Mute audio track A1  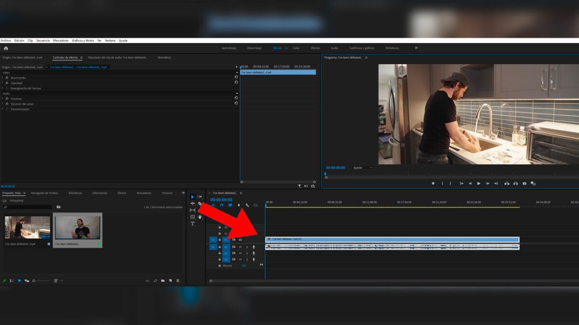point(240,247)
